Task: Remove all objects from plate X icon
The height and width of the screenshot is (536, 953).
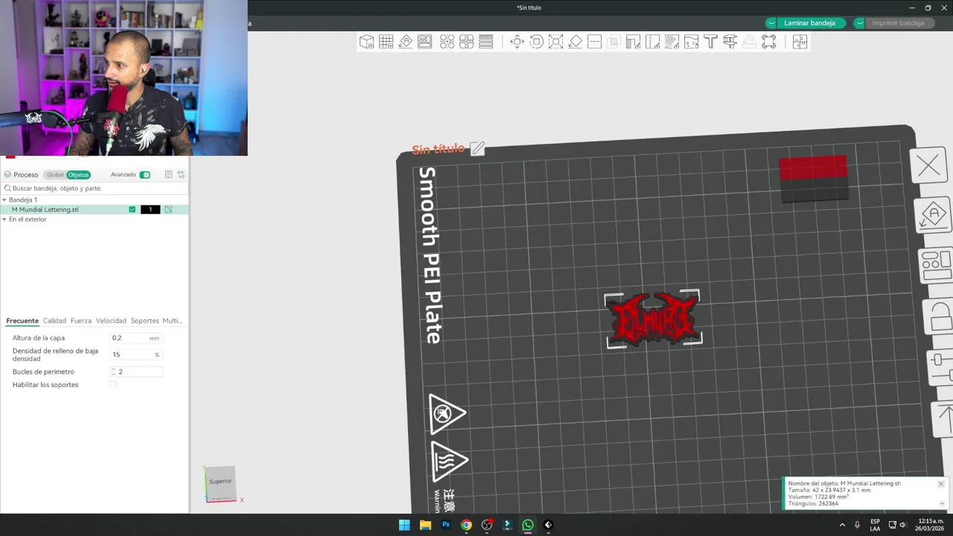Action: click(x=929, y=166)
